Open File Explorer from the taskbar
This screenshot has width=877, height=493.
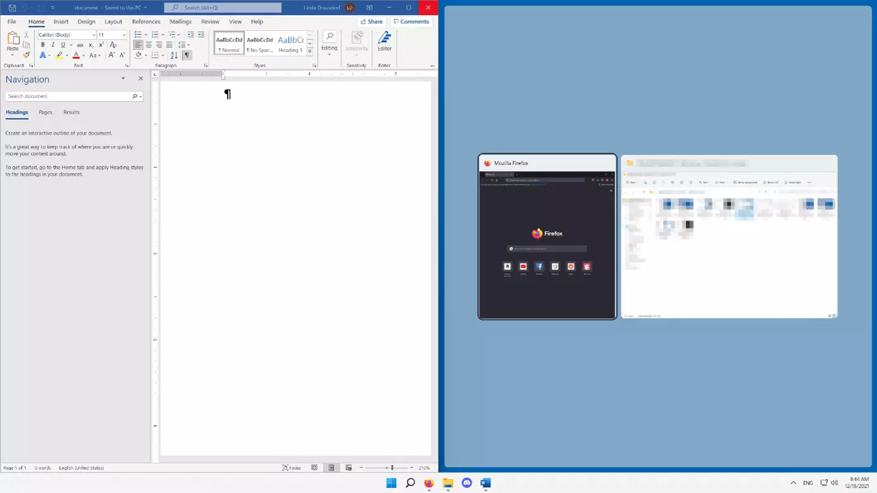point(448,483)
